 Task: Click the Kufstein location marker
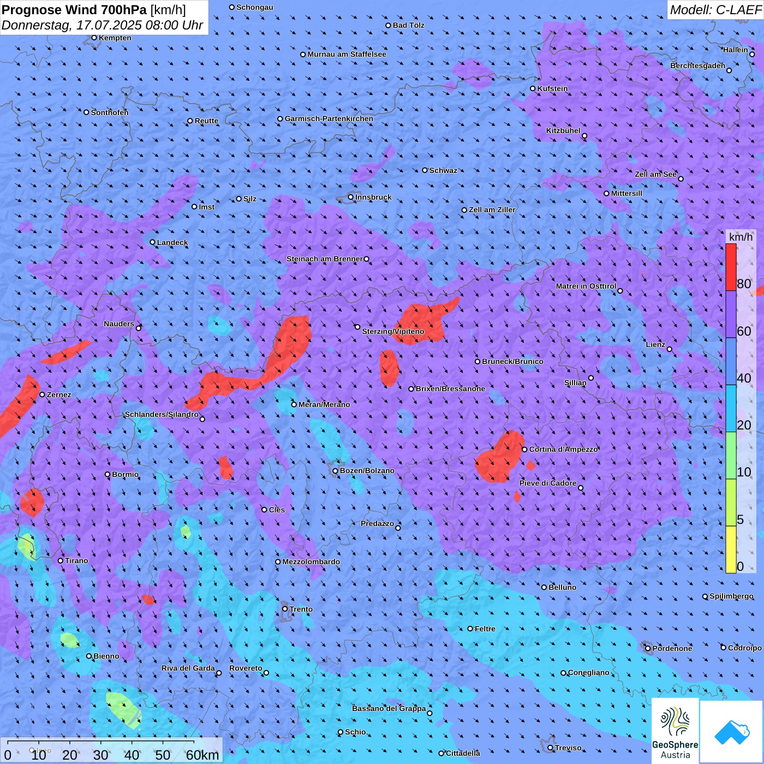533,88
